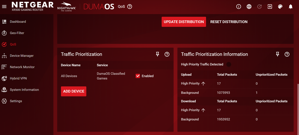Click the UPDATE DISTRIBUTION button
The image size is (299, 135).
click(x=184, y=22)
